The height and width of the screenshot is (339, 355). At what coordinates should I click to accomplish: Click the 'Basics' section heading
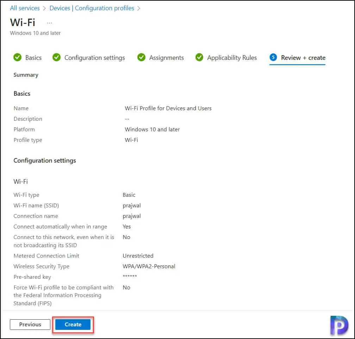click(22, 94)
